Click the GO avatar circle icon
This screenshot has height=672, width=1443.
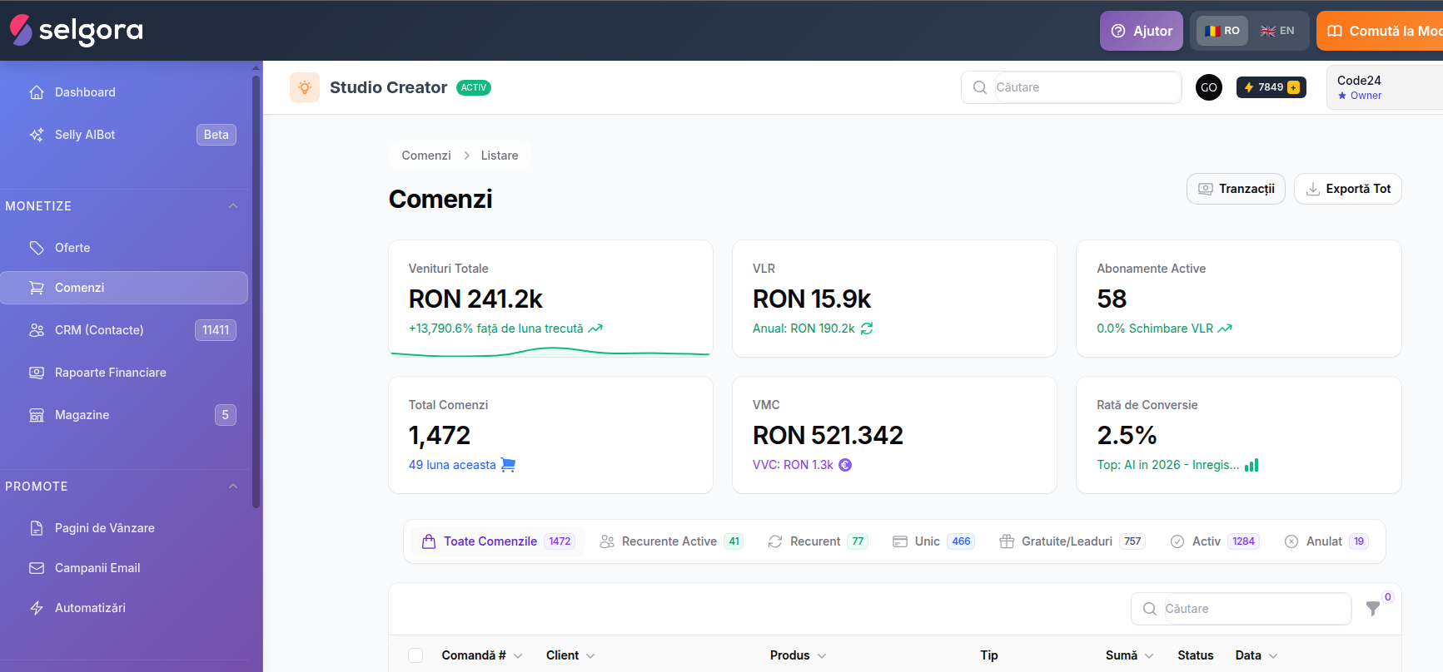[x=1209, y=87]
